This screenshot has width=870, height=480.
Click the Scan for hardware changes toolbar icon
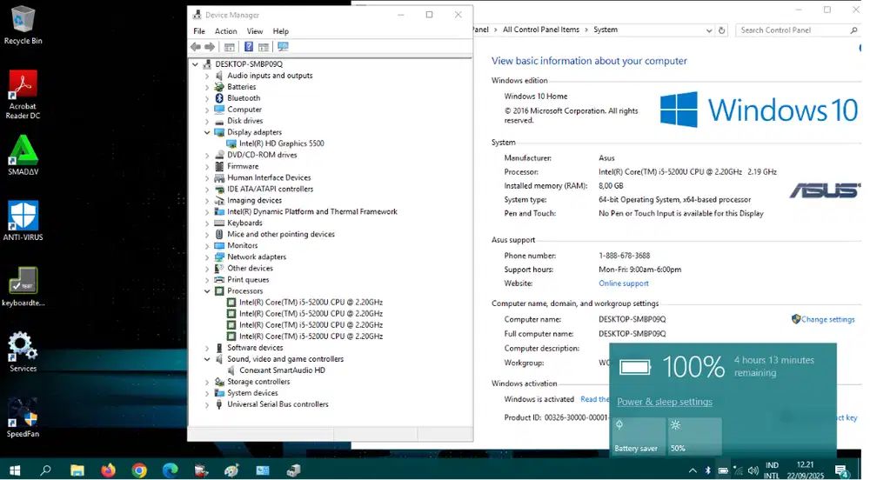(283, 47)
